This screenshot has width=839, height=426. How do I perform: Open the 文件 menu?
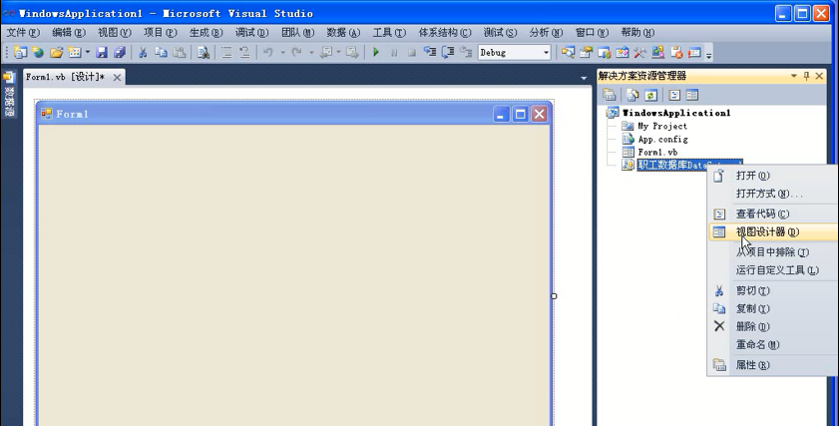(23, 33)
